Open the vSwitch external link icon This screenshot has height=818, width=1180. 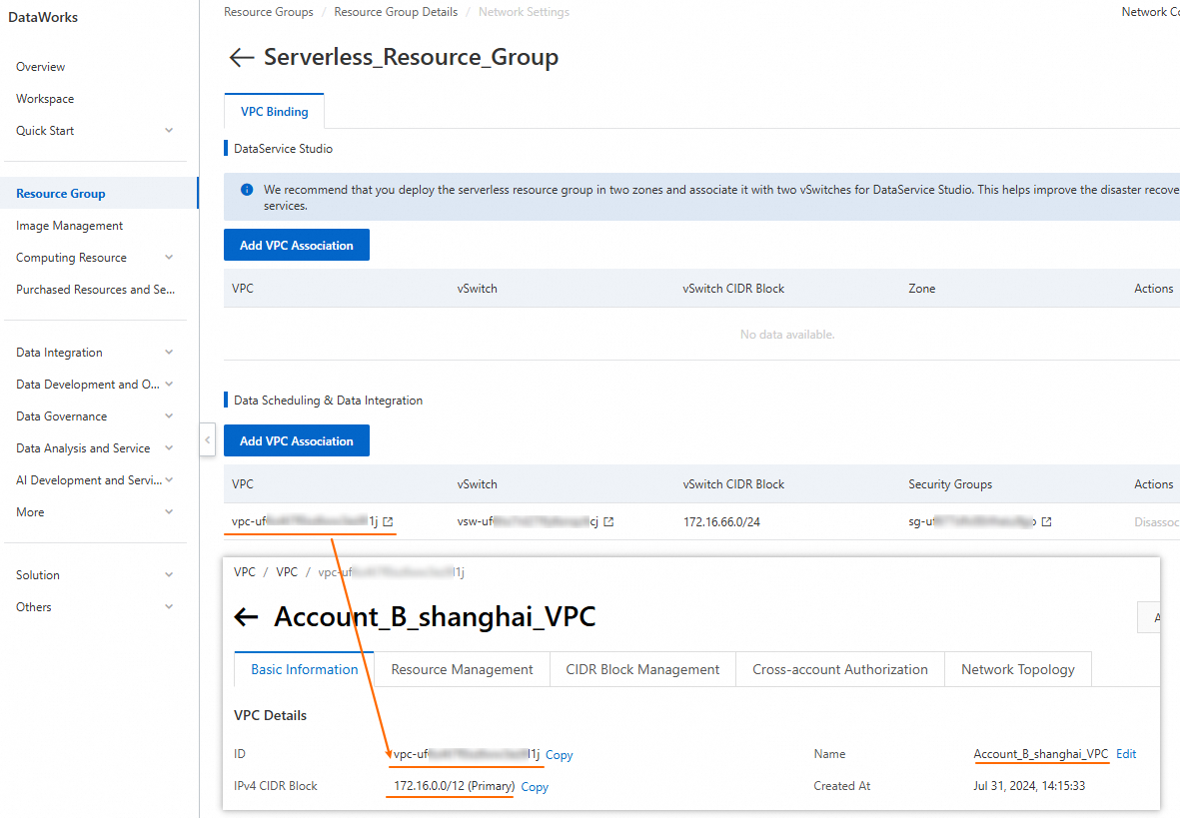pos(608,521)
